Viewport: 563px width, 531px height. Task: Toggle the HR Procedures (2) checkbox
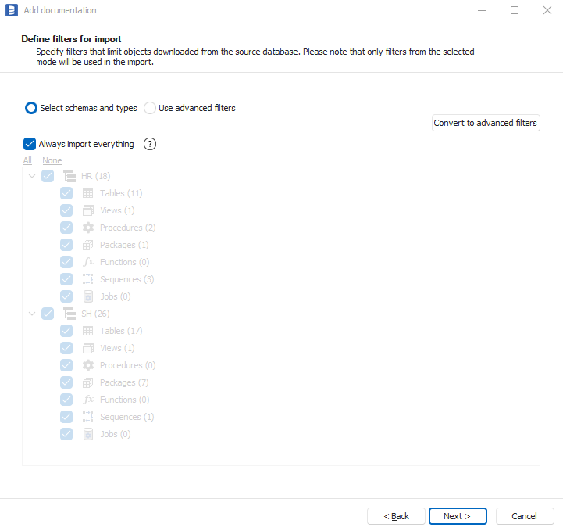pyautogui.click(x=66, y=228)
